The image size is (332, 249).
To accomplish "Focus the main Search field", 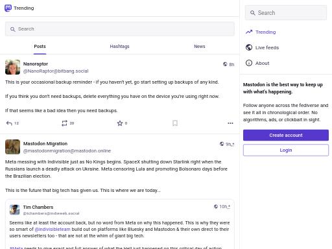I will coord(120,29).
